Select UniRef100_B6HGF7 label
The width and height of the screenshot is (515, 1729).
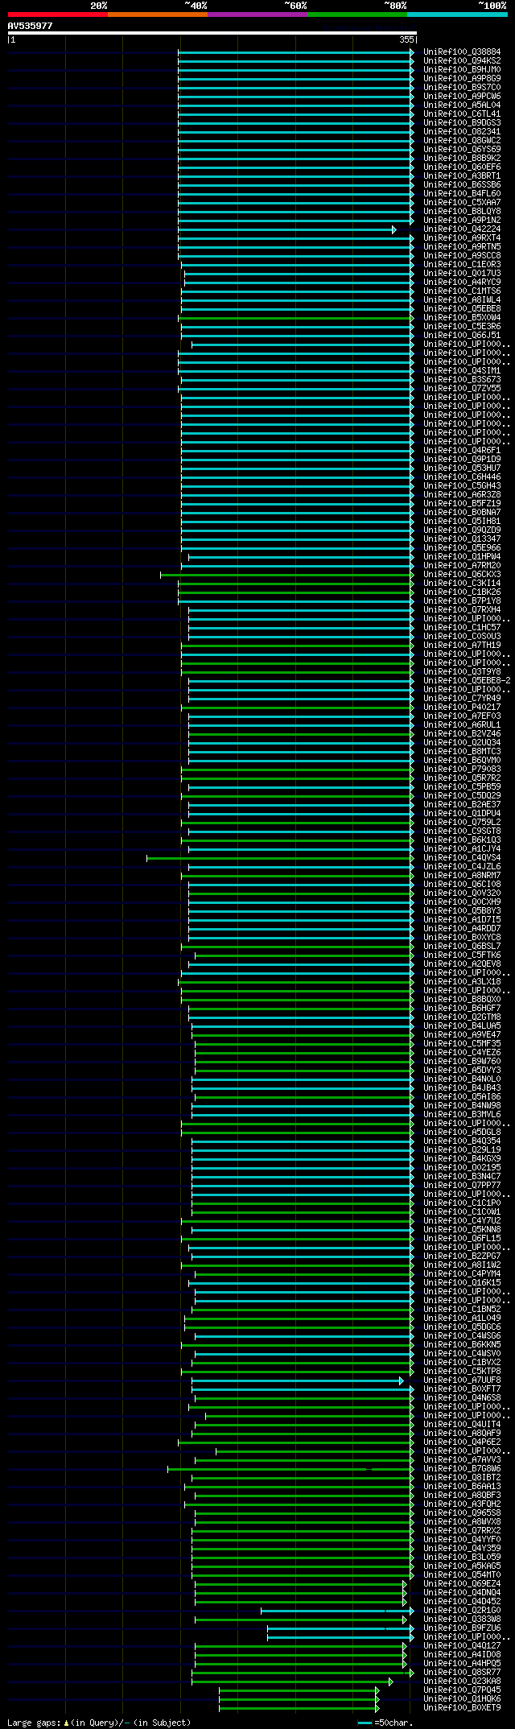(x=462, y=1009)
